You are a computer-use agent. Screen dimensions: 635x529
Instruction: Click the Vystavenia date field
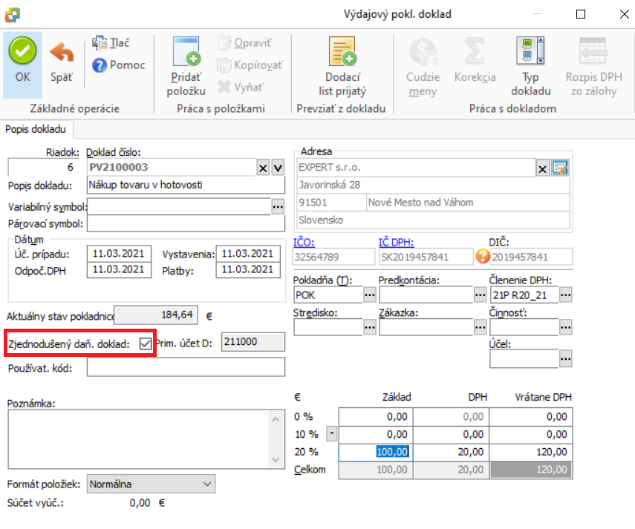[248, 254]
